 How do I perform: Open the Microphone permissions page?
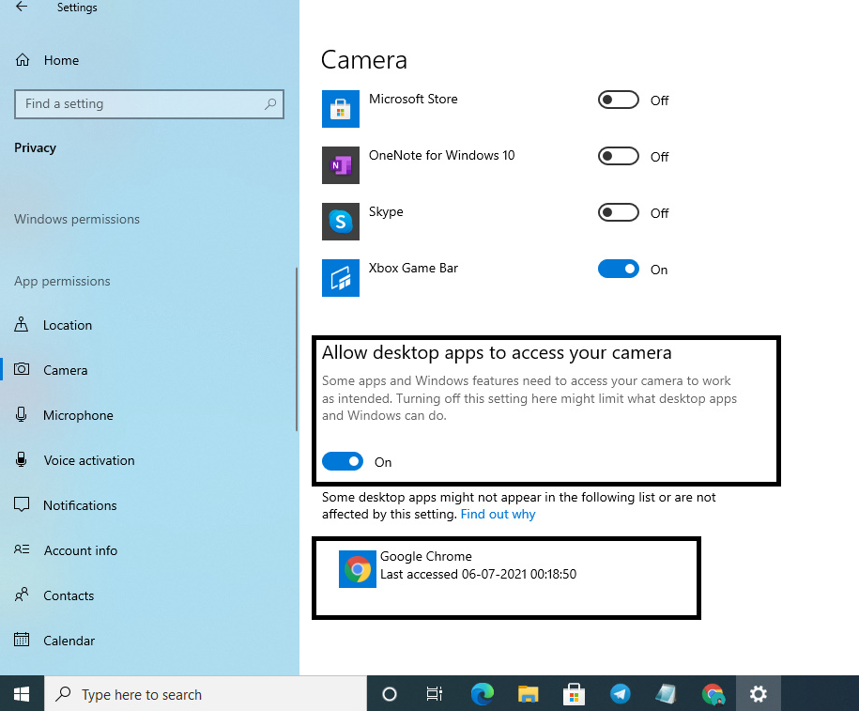click(x=76, y=415)
